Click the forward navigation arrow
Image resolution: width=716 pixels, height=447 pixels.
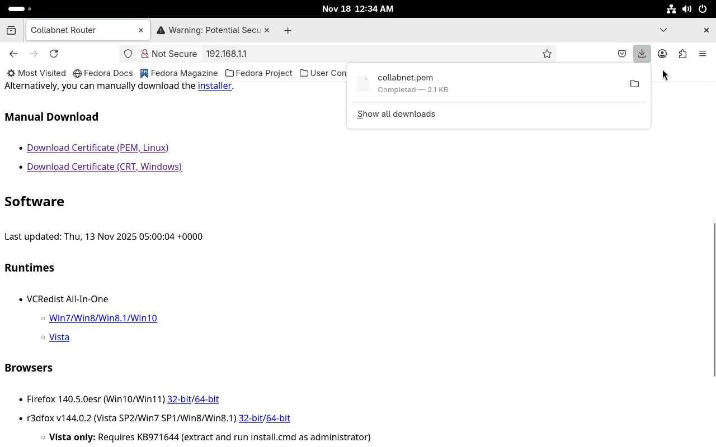34,54
